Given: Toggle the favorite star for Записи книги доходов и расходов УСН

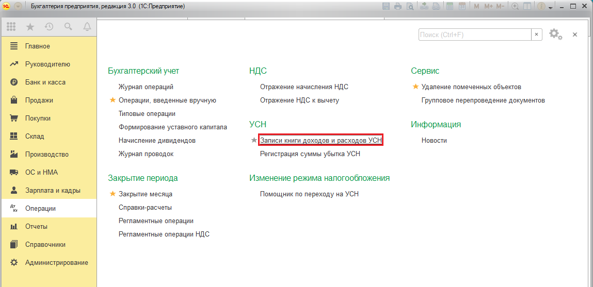Looking at the screenshot, I should coord(253,140).
